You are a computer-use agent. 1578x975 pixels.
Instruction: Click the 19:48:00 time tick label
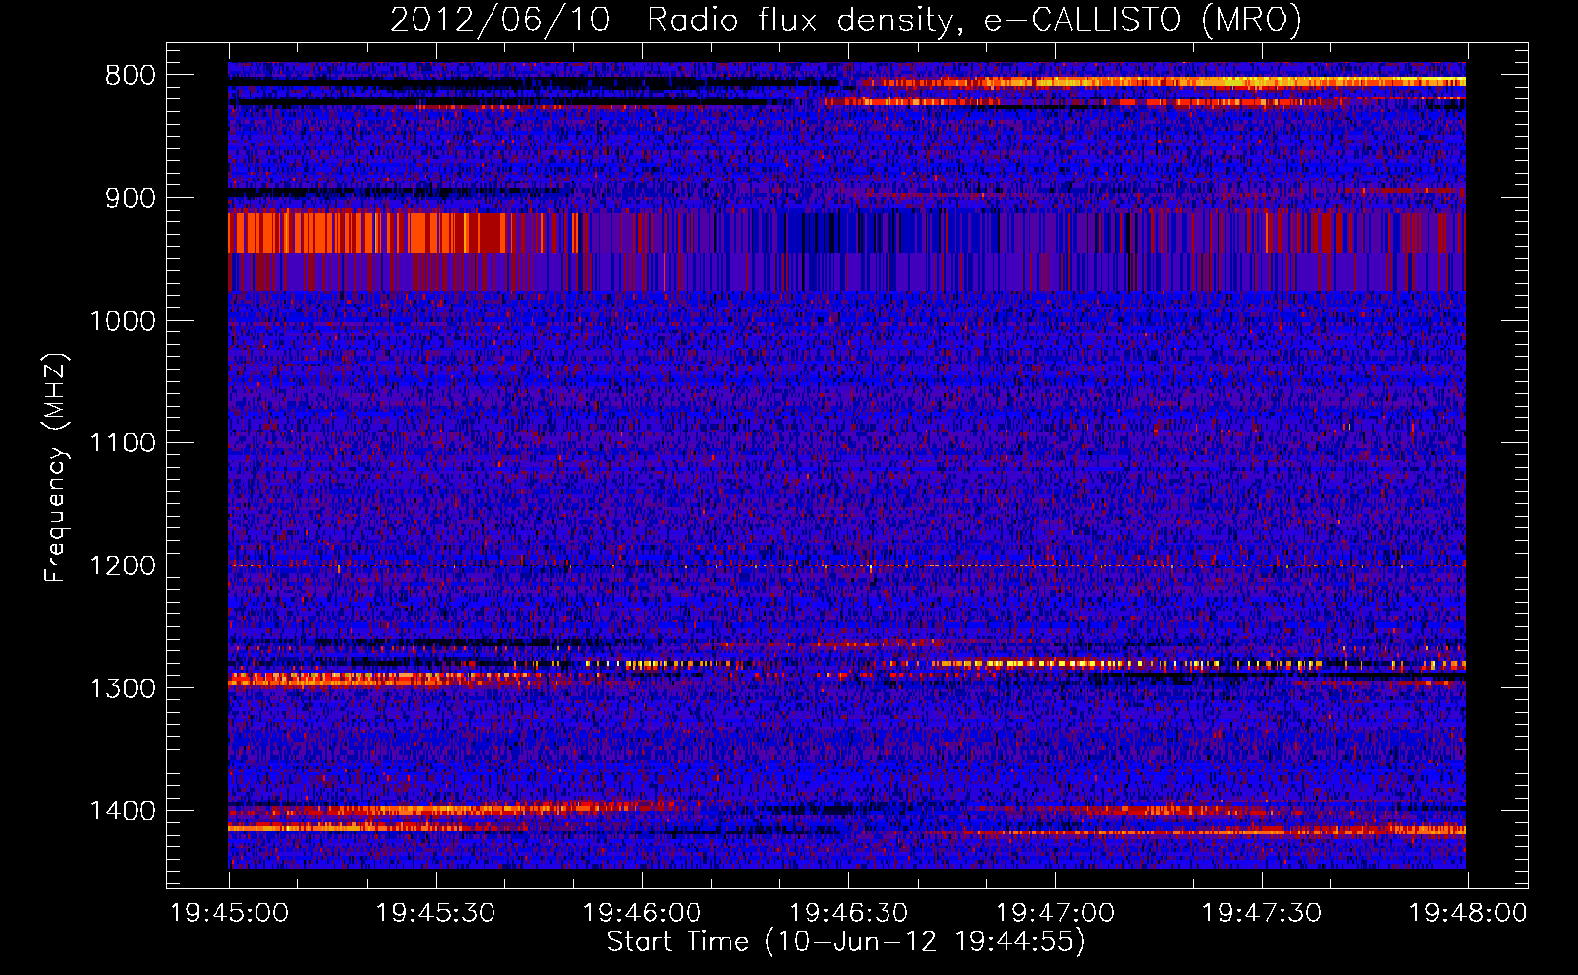(x=1469, y=914)
